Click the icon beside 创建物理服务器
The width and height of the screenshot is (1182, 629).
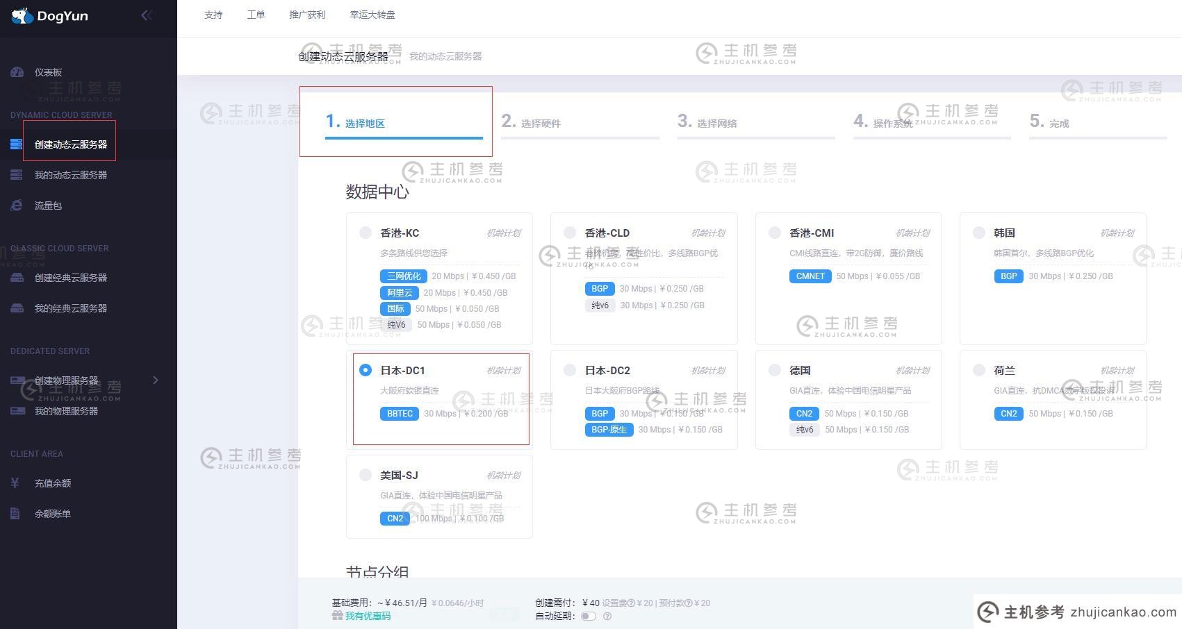[17, 380]
